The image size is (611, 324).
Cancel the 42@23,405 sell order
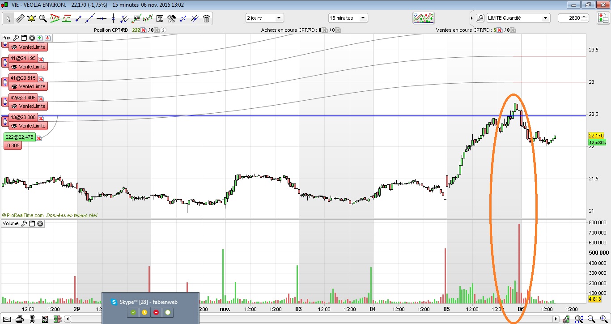[x=41, y=98]
